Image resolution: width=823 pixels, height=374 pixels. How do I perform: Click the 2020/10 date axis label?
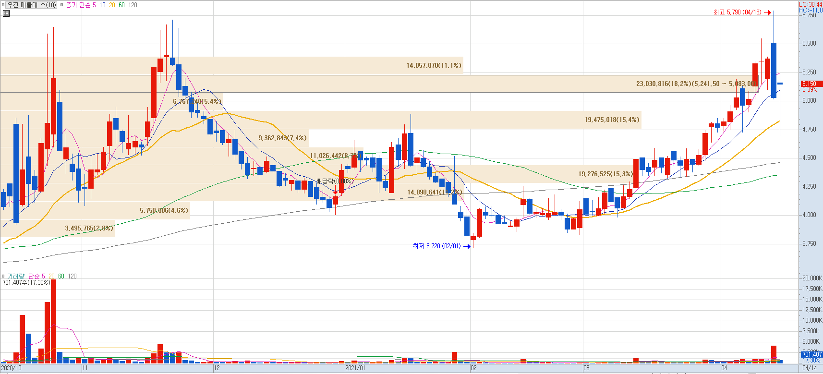pos(11,368)
